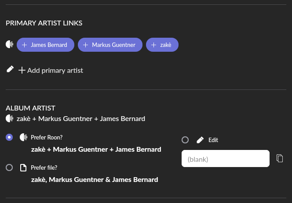The image size is (292, 203).
Task: Click the plus icon on the Markus Guentner chip
Action: coord(86,45)
